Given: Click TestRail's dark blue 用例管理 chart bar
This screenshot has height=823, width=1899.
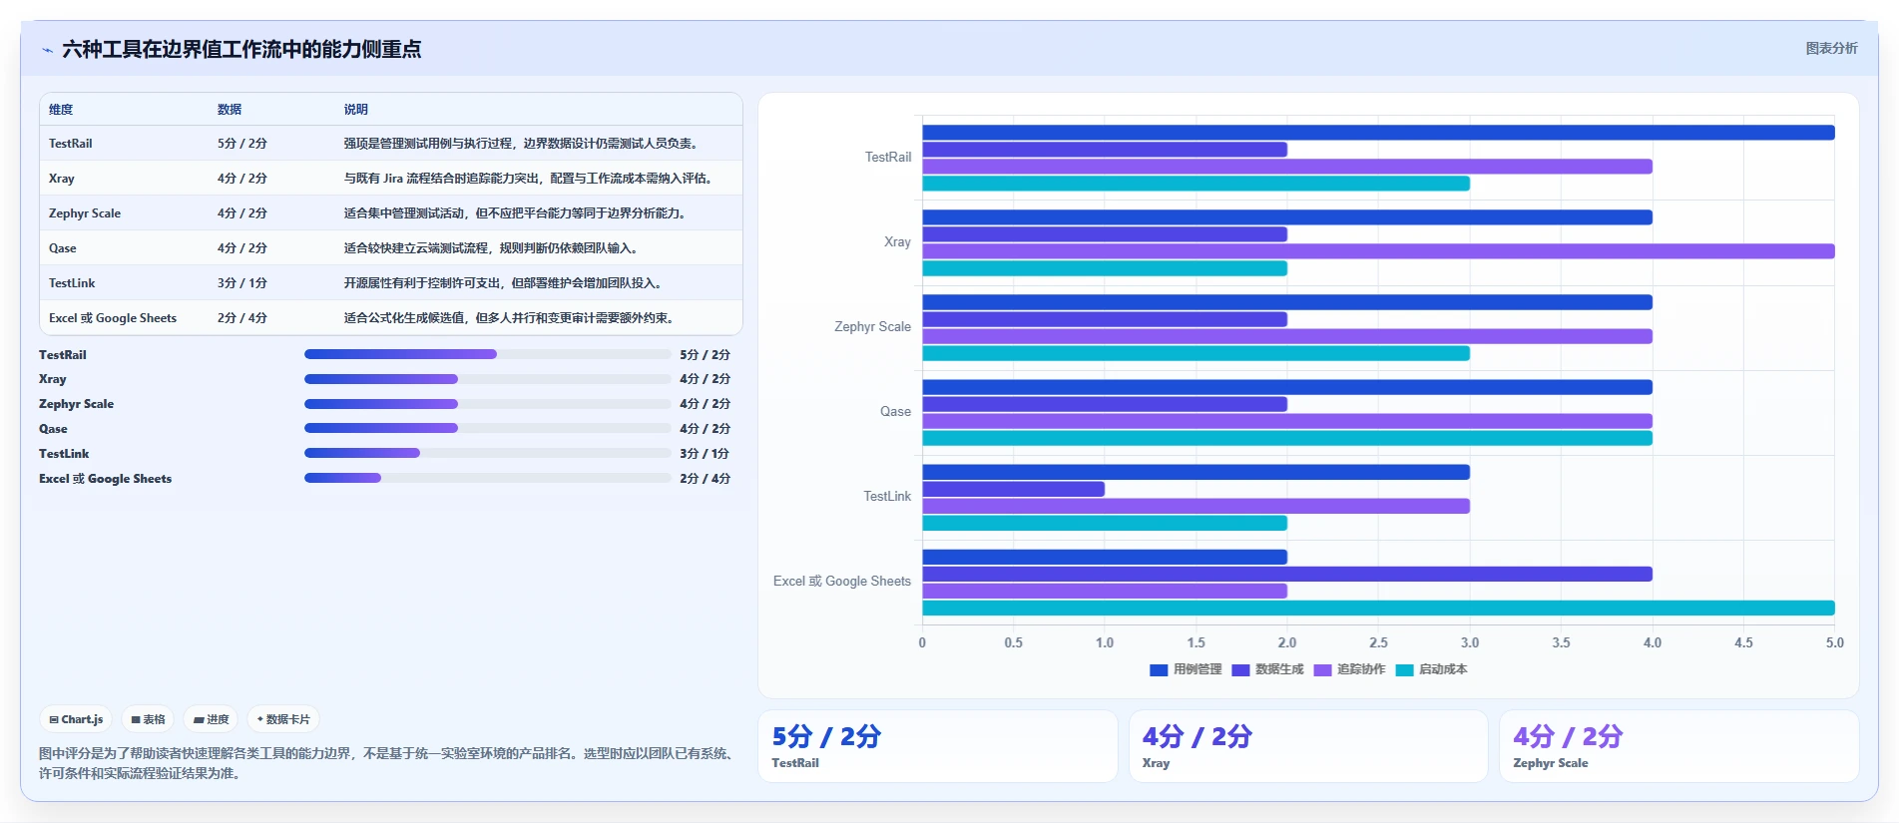Looking at the screenshot, I should 1378,133.
